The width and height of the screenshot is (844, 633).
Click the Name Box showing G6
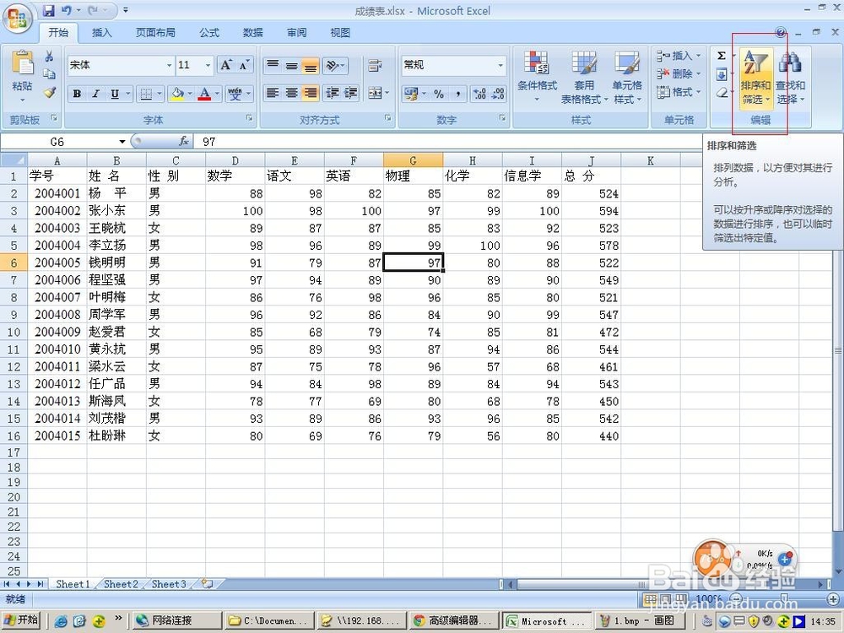(x=57, y=141)
